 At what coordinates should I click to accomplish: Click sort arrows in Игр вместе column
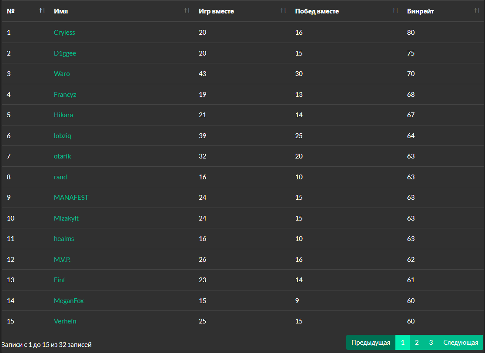[283, 10]
